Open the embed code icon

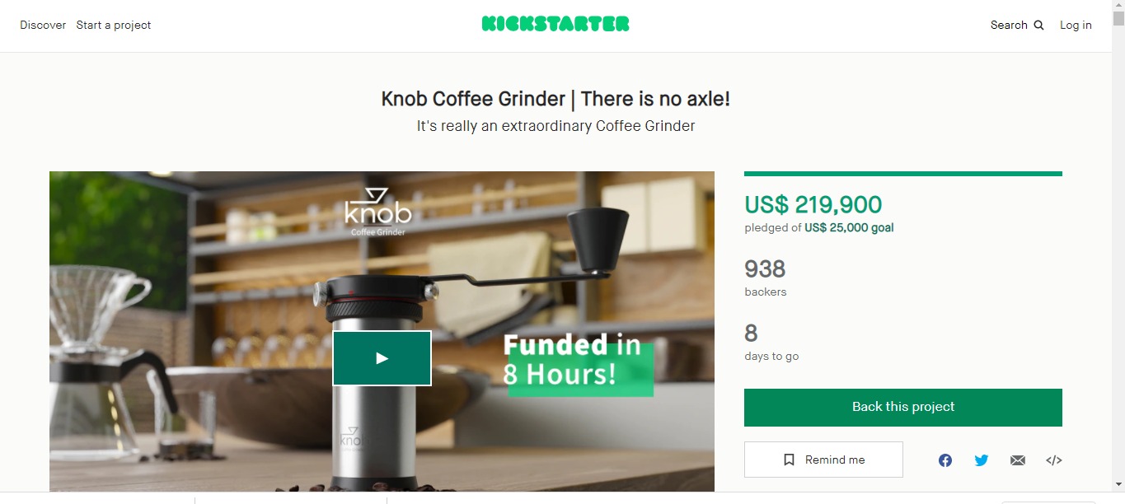pos(1054,460)
